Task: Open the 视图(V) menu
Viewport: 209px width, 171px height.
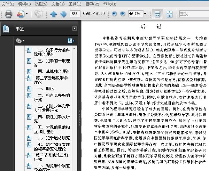Action: 41,4
